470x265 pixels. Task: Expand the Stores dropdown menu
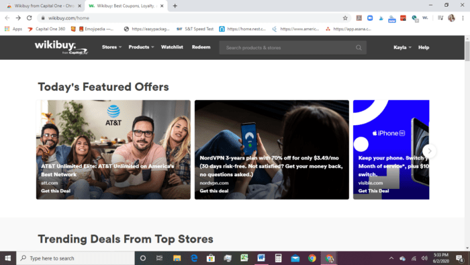pyautogui.click(x=111, y=47)
